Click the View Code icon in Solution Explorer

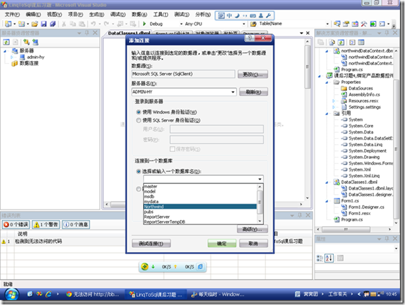352,42
